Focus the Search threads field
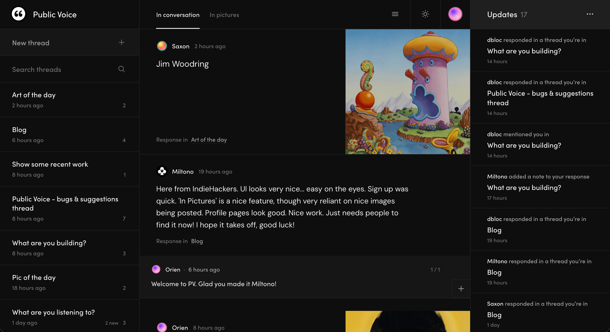Screen dimensions: 610x332 click(x=69, y=69)
